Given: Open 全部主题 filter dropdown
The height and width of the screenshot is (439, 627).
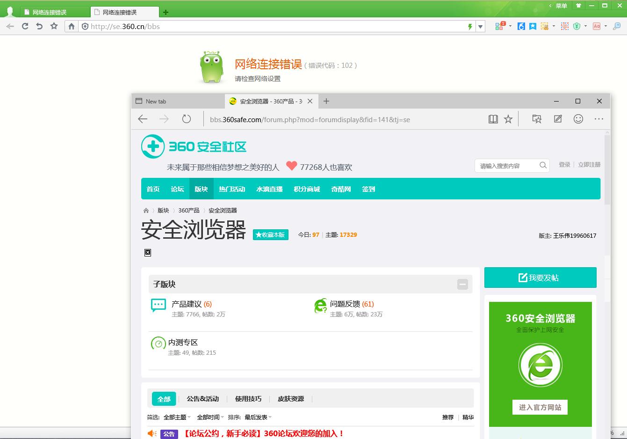Looking at the screenshot, I should pyautogui.click(x=177, y=417).
